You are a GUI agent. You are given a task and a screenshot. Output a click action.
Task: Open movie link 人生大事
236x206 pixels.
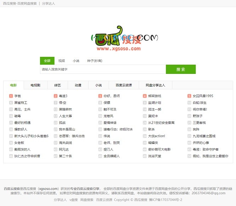pyautogui.click(x=66, y=116)
